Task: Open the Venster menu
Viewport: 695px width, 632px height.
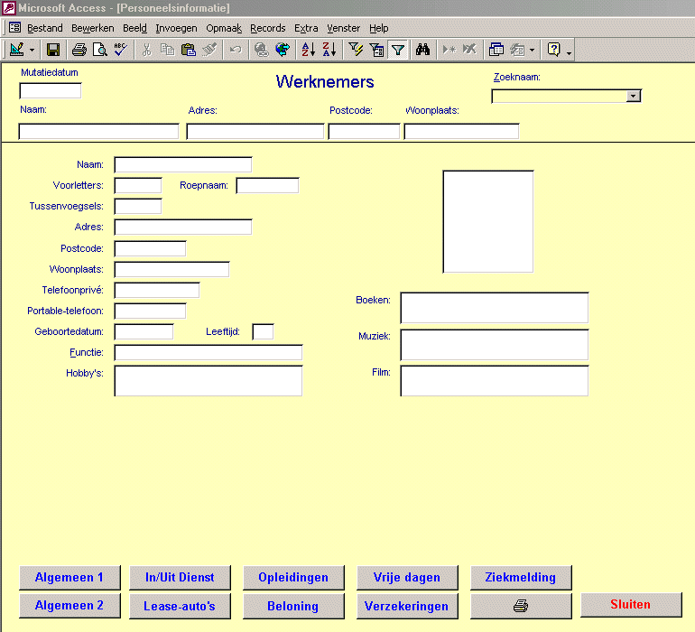Action: 344,28
